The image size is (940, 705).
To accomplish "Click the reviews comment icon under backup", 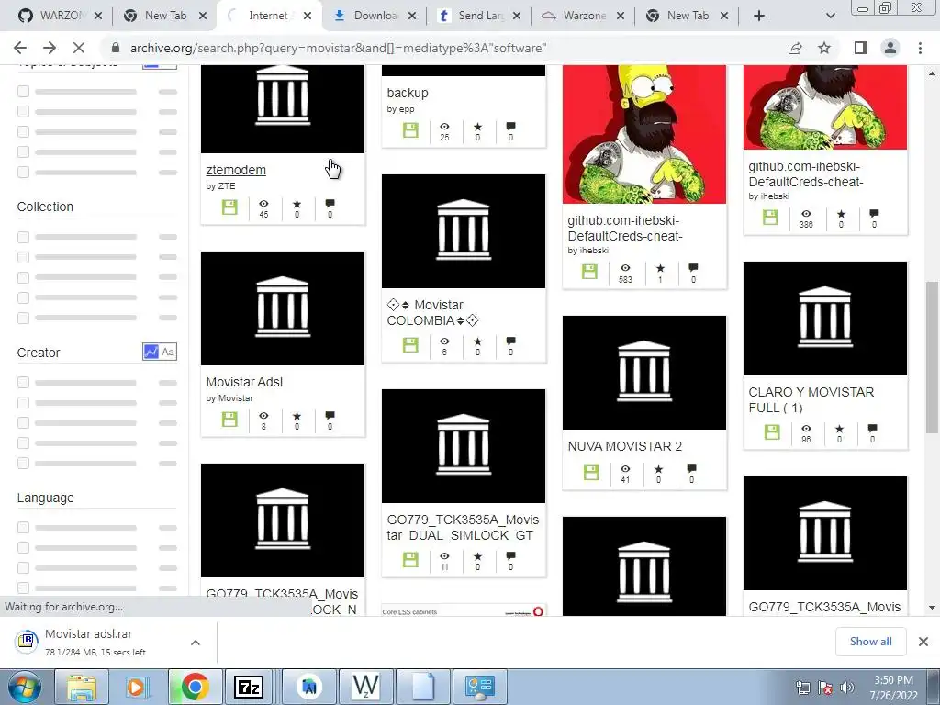I will pyautogui.click(x=510, y=127).
